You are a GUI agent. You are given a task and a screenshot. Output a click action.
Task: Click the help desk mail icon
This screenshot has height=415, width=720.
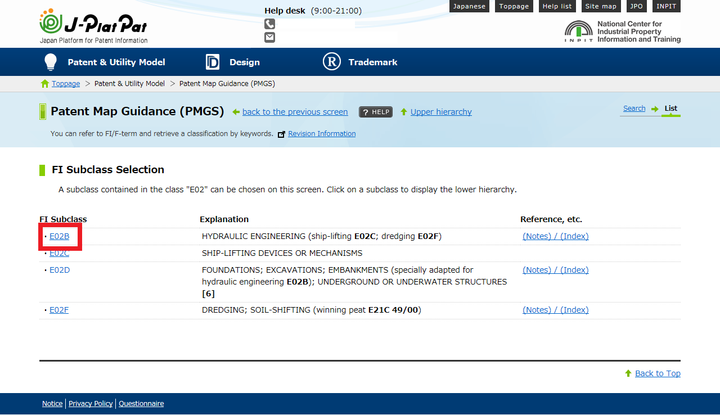click(270, 38)
